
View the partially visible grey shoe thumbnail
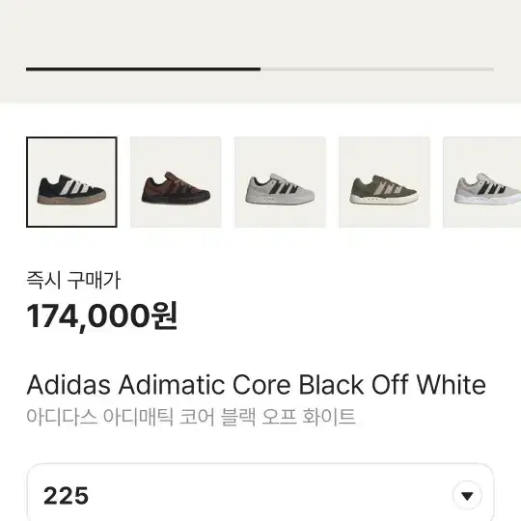point(481,182)
